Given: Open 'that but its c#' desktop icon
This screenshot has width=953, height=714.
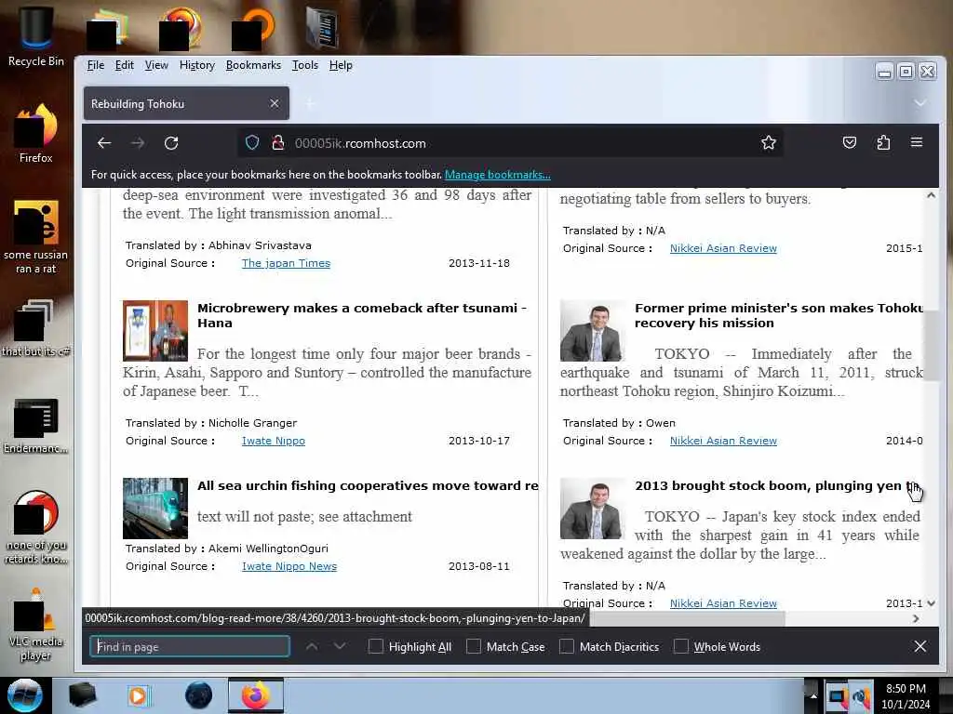Looking at the screenshot, I should click(x=36, y=328).
